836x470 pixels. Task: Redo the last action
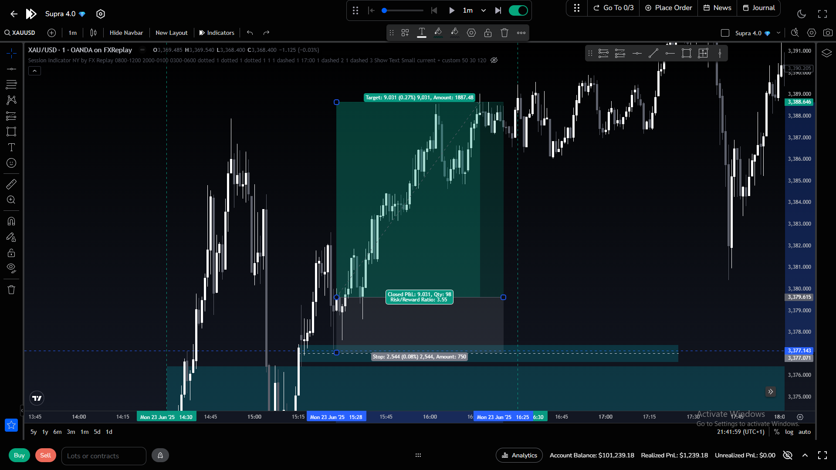(267, 33)
